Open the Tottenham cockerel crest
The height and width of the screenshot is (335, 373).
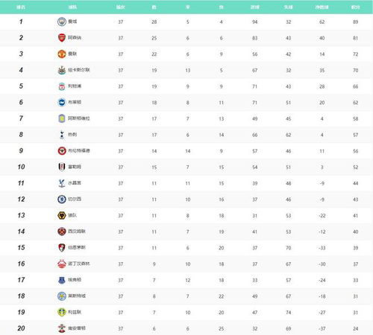click(62, 135)
